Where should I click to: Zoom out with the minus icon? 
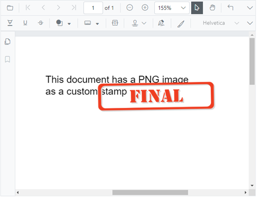pyautogui.click(x=130, y=7)
